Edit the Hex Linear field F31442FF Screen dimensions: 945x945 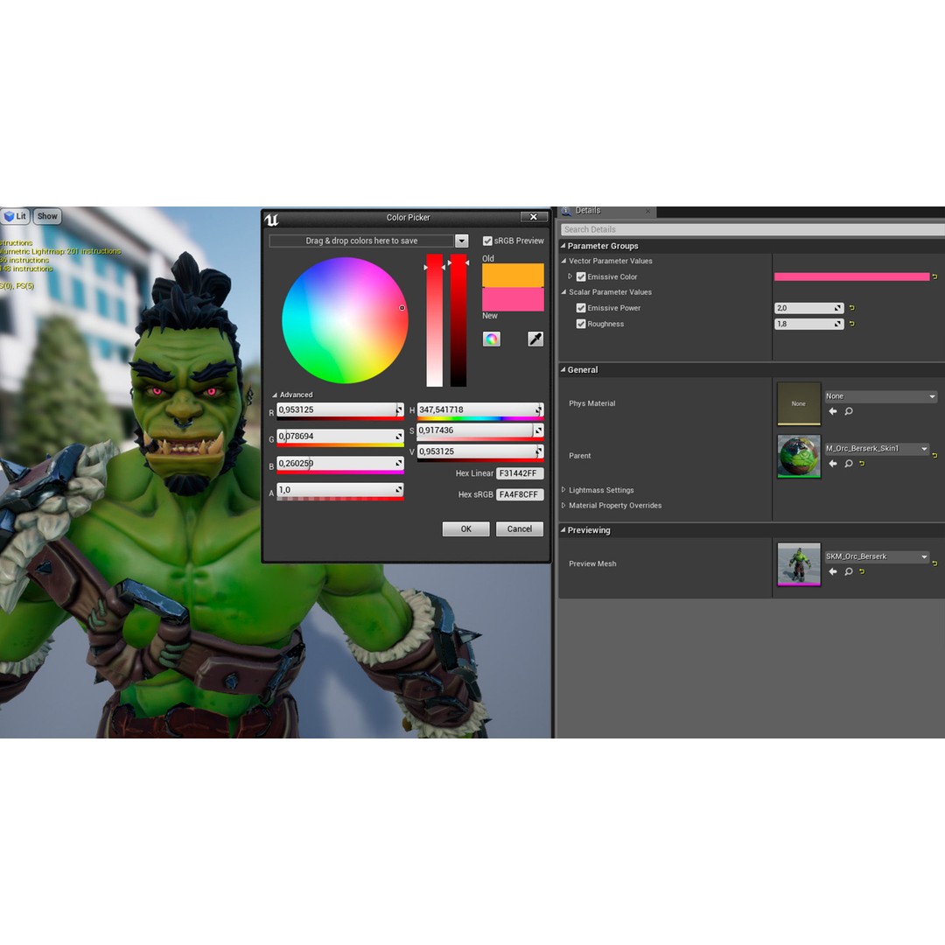(x=520, y=473)
